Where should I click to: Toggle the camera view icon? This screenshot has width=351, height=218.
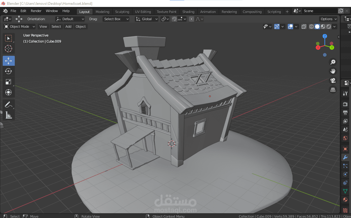(x=333, y=80)
